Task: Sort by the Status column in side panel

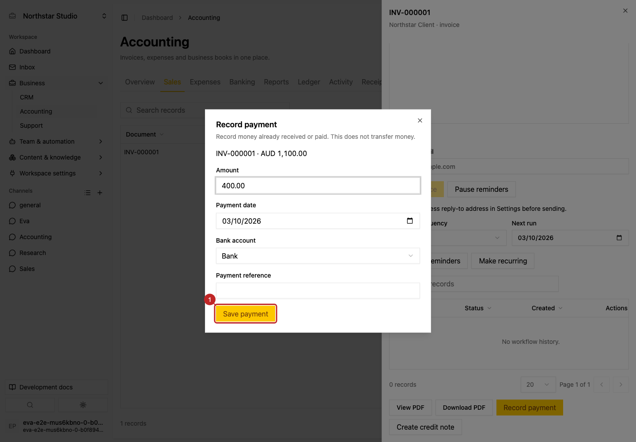Action: [x=478, y=308]
